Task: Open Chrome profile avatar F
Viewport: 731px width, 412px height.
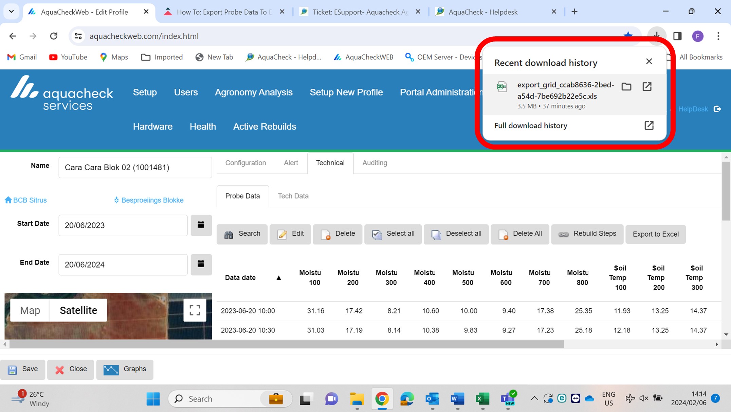Action: 698,36
